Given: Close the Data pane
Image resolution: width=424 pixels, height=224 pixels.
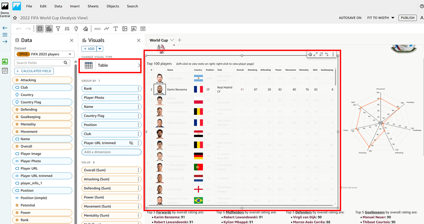Looking at the screenshot, I should [72, 41].
